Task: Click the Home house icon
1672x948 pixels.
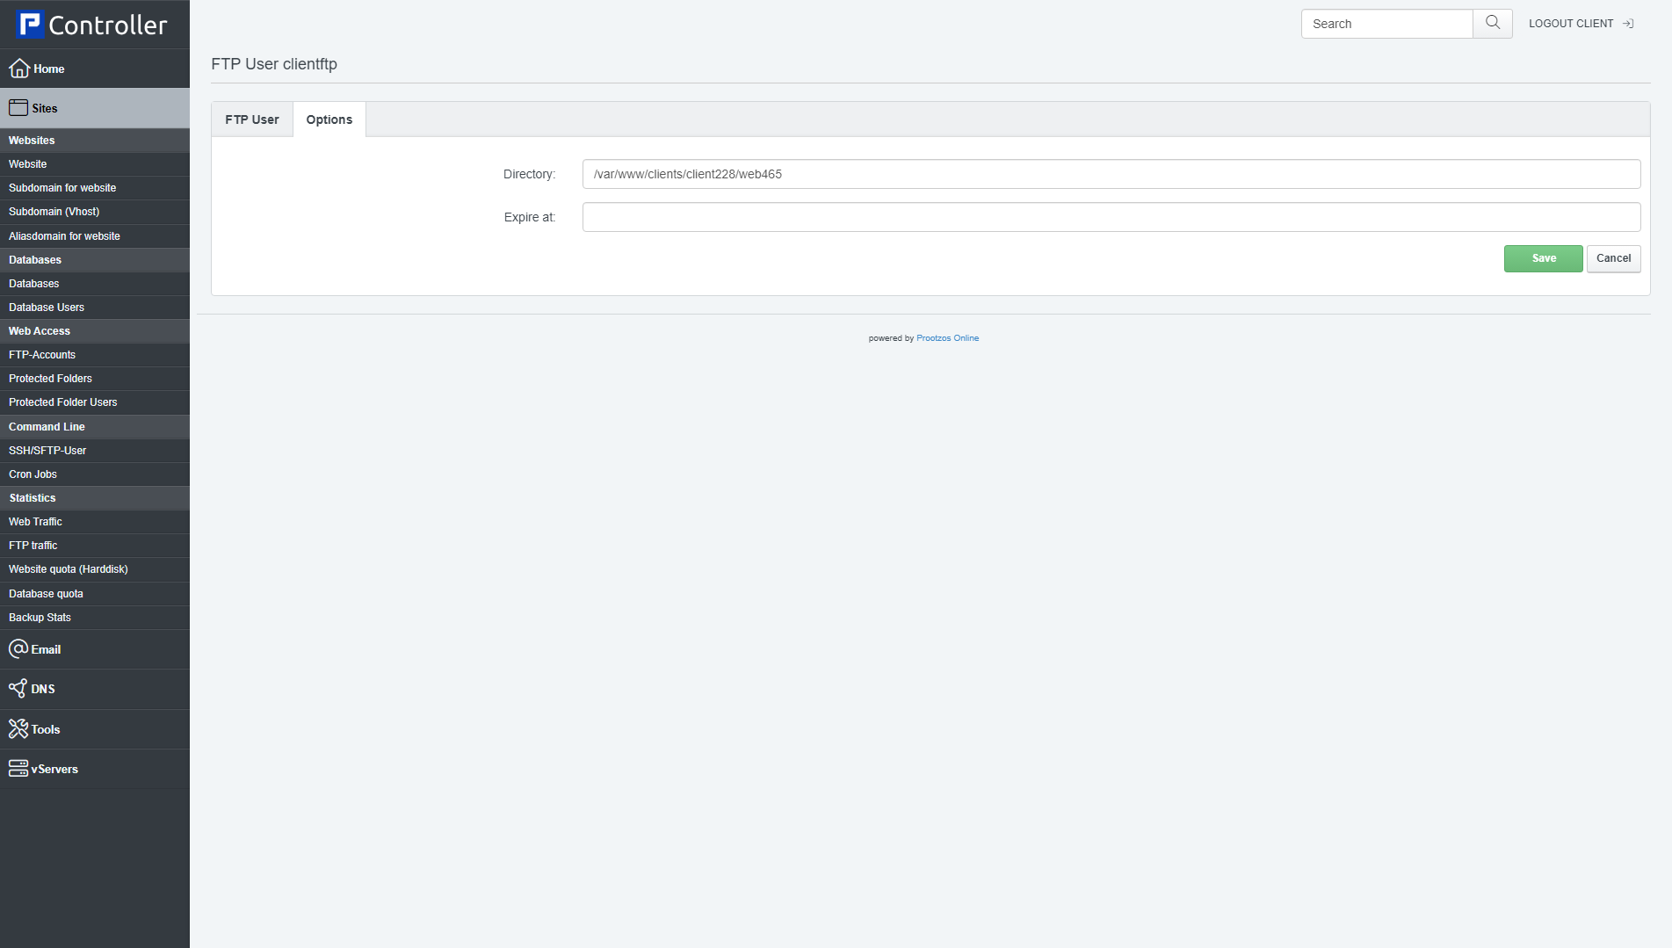Action: (x=19, y=69)
